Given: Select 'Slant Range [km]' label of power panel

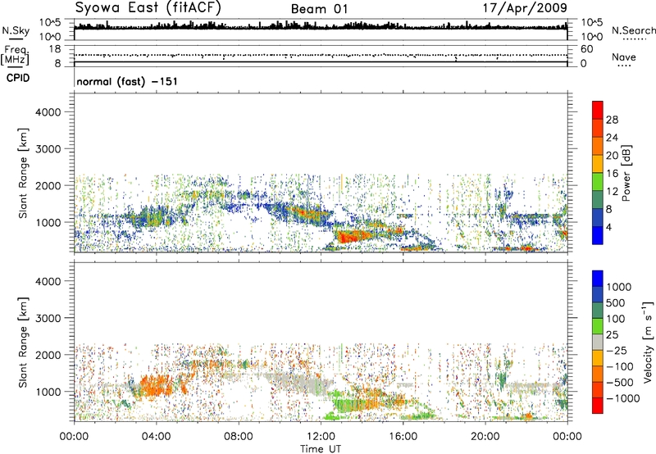Looking at the screenshot, I should tap(23, 173).
